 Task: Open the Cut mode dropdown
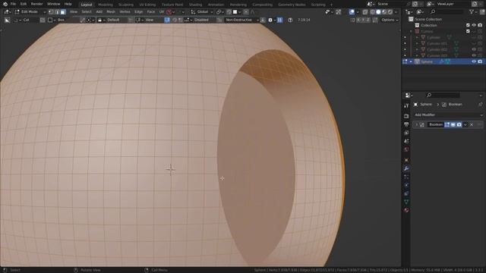click(x=27, y=20)
